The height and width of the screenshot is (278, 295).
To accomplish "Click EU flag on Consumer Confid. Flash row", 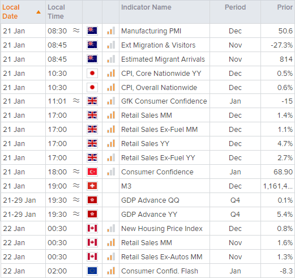I will coord(92,271).
